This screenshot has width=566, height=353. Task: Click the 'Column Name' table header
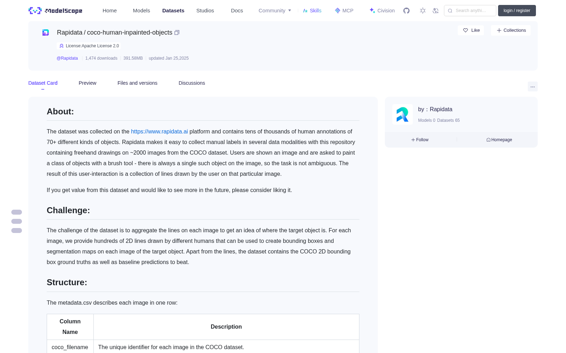point(70,327)
